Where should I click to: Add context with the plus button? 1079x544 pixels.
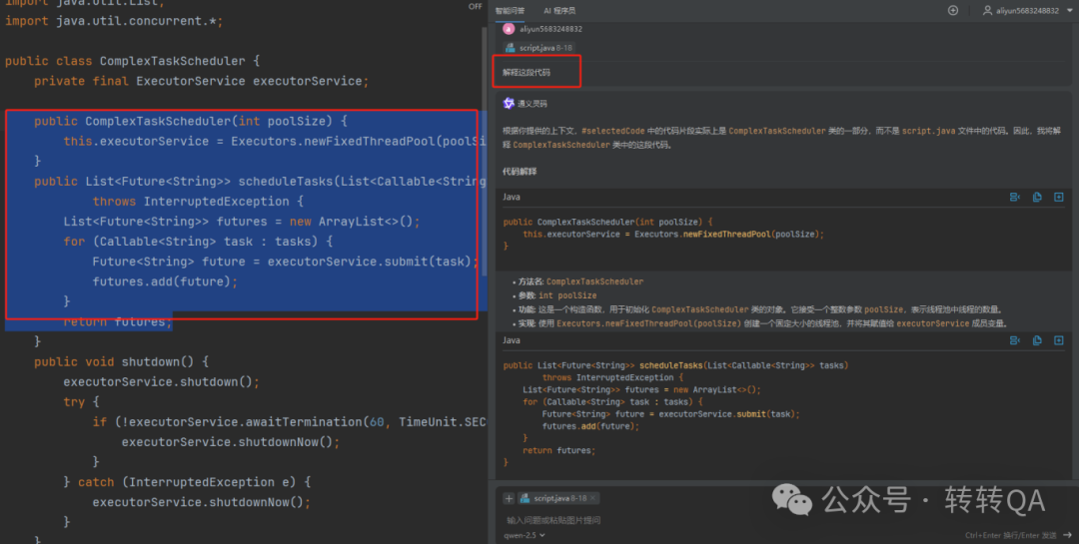[x=509, y=498]
